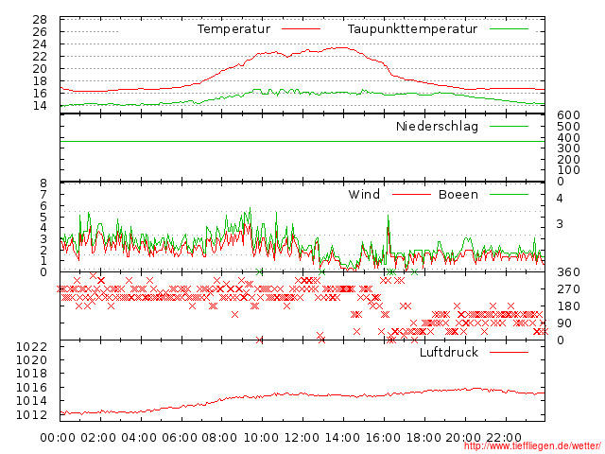Click the 1022 pressure axis value
This screenshot has width=605, height=454.
(31, 346)
